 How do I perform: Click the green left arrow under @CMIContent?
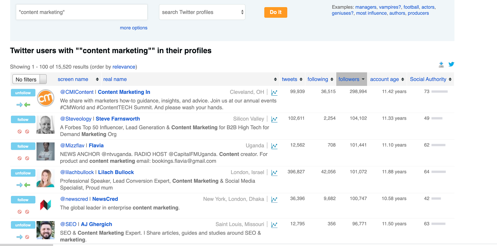tap(27, 105)
